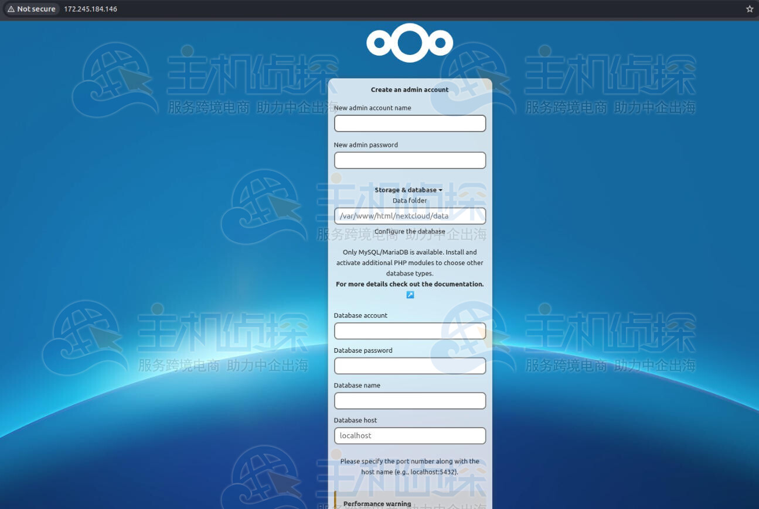Click the 'Please specify the port number' hint
759x509 pixels.
pyautogui.click(x=410, y=466)
